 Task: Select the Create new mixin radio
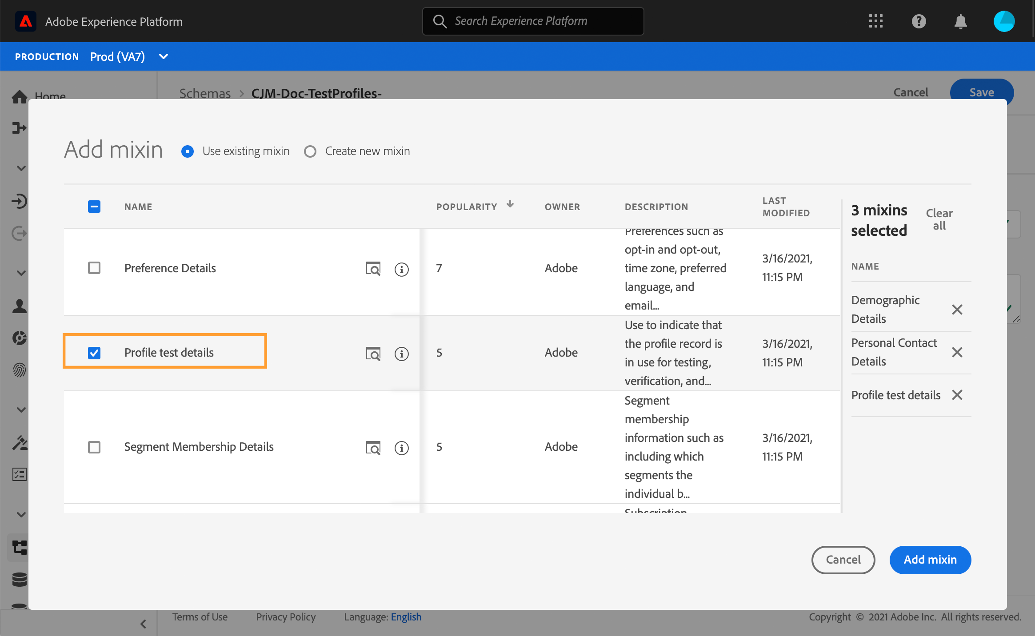tap(310, 151)
